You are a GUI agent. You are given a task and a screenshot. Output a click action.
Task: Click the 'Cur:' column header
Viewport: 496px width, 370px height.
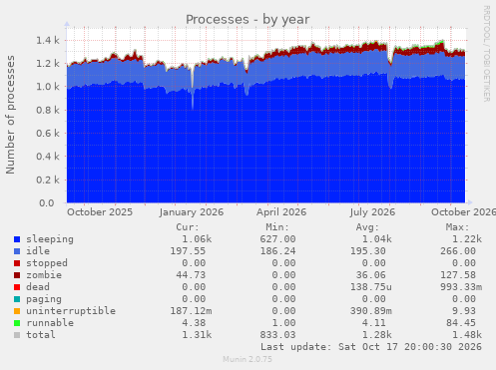188,227
